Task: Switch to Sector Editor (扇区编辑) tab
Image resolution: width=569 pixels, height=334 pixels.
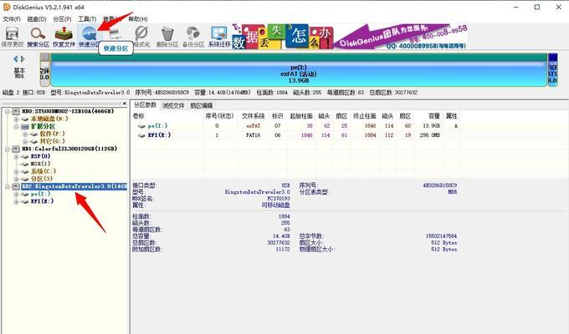Action: [x=202, y=105]
